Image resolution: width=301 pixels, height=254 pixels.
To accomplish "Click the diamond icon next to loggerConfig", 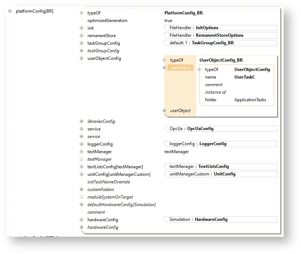I will [82, 144].
